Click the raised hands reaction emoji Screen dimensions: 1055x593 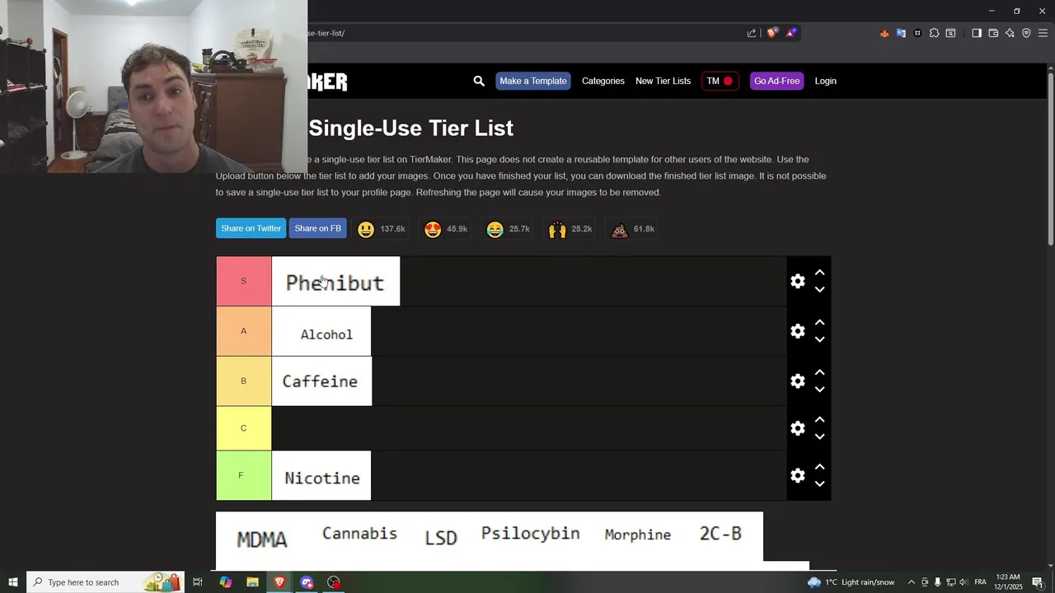point(557,229)
